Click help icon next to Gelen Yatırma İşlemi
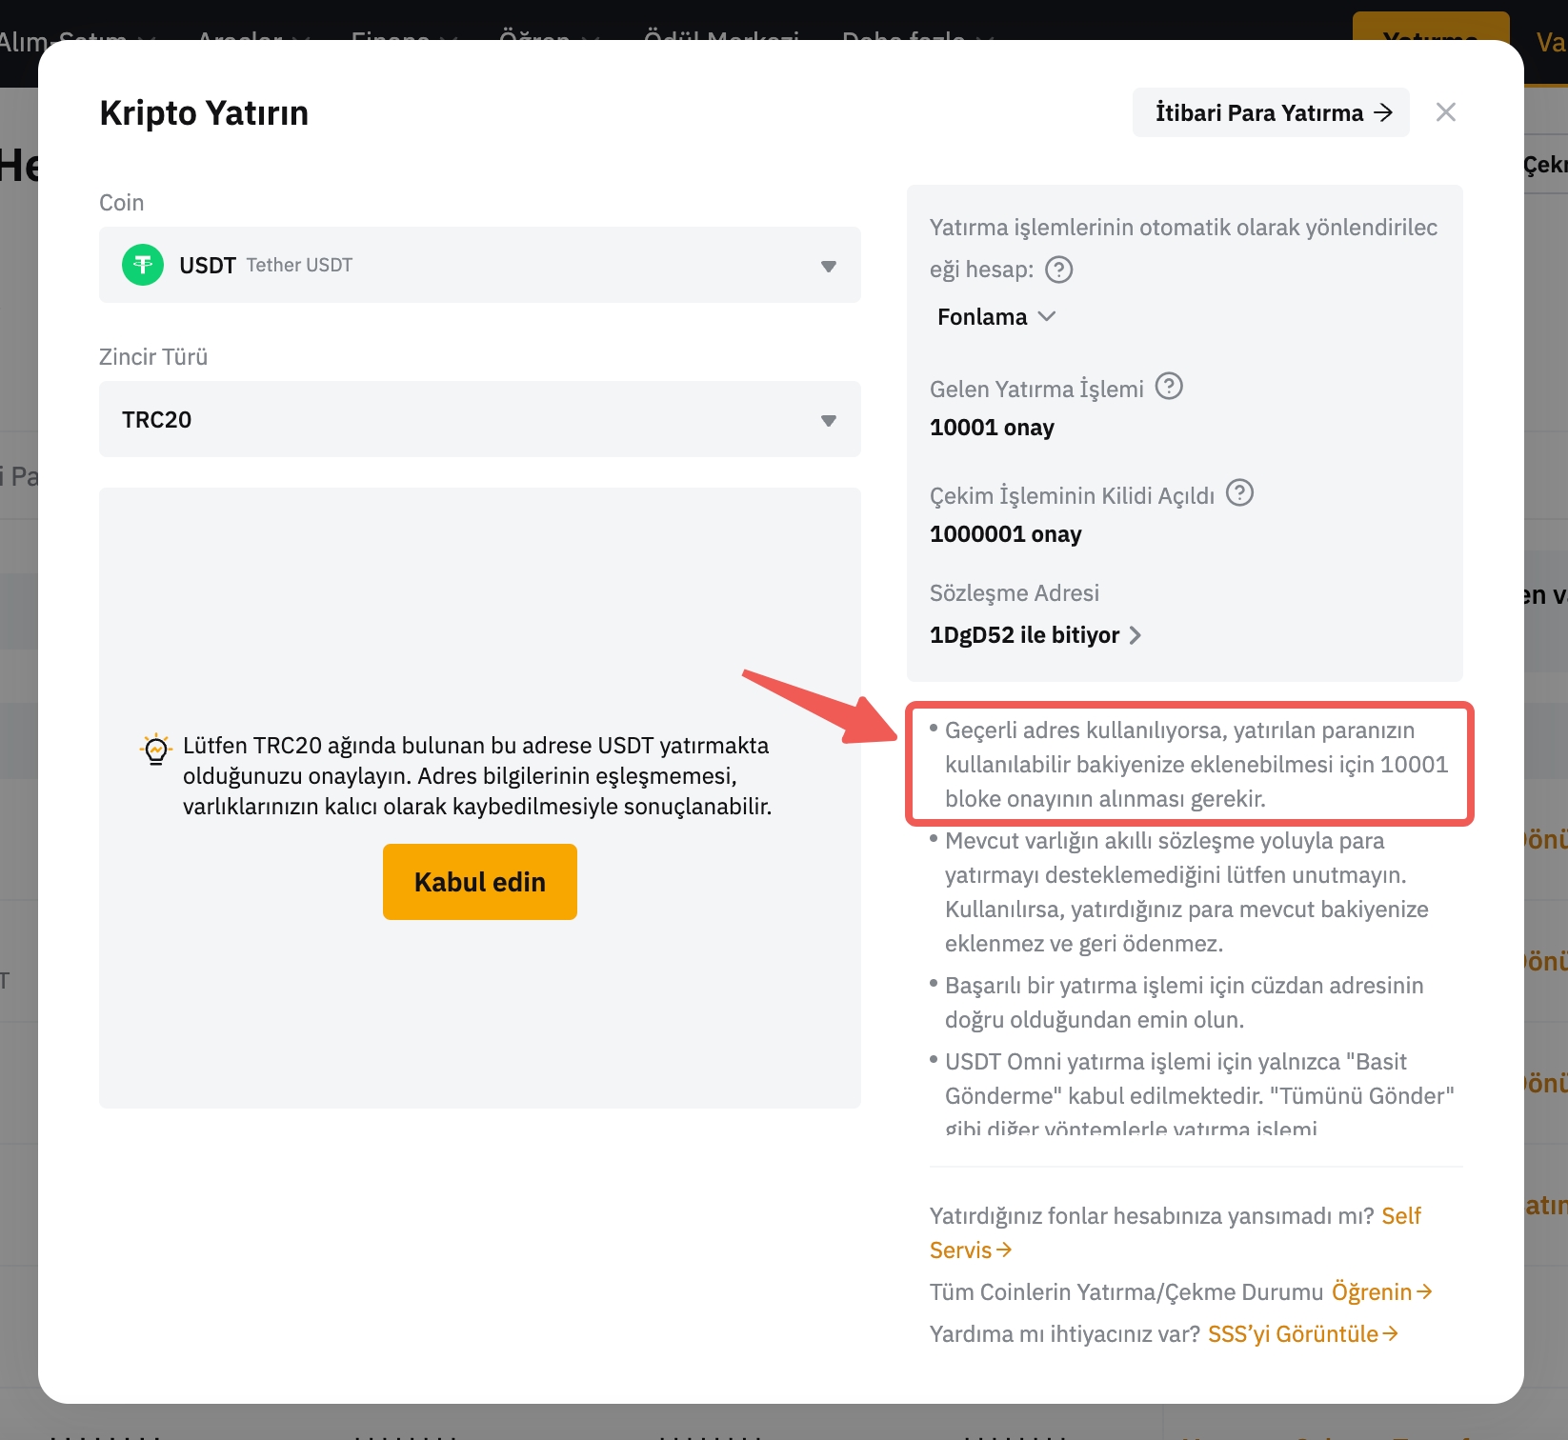 click(x=1168, y=387)
